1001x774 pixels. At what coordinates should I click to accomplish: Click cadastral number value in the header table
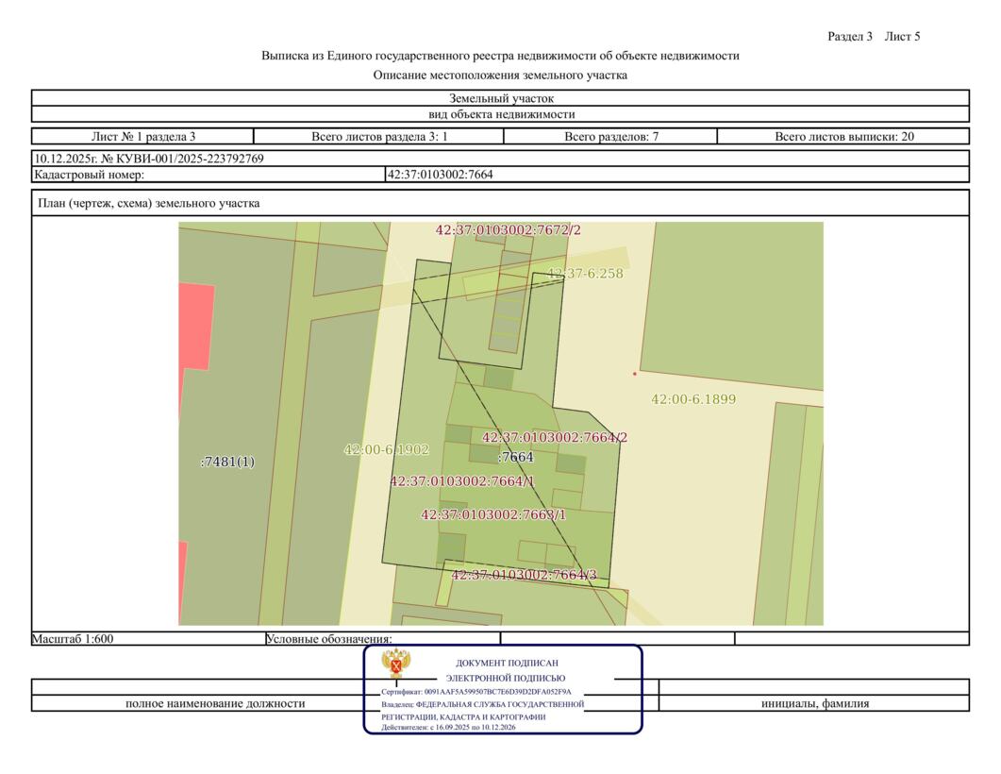click(x=441, y=175)
